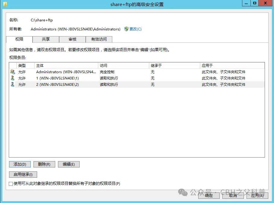Click the 编辑(E) button
Image resolution: width=274 pixels, height=203 pixels.
[x=68, y=164]
